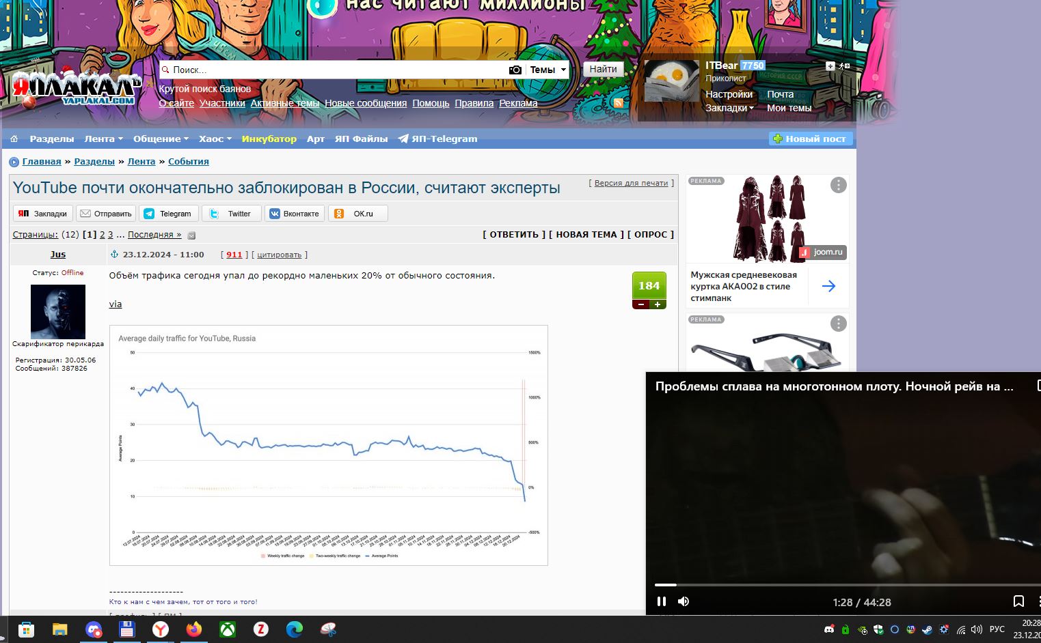Open Microsoft Edge from taskbar
The width and height of the screenshot is (1041, 643).
(x=295, y=629)
